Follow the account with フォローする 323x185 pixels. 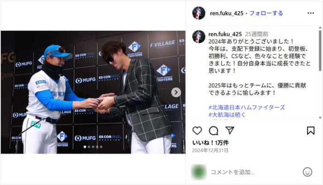(266, 13)
